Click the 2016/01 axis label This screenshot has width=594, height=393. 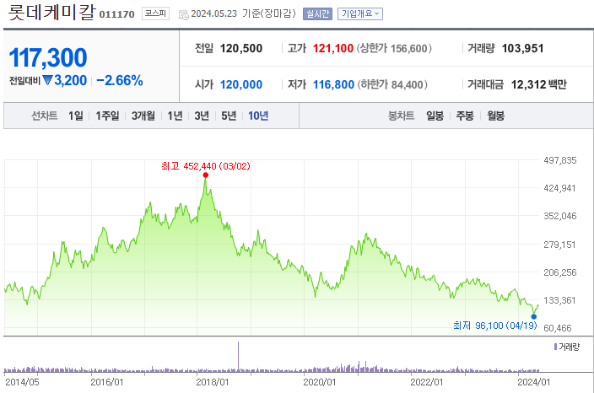coord(107,382)
